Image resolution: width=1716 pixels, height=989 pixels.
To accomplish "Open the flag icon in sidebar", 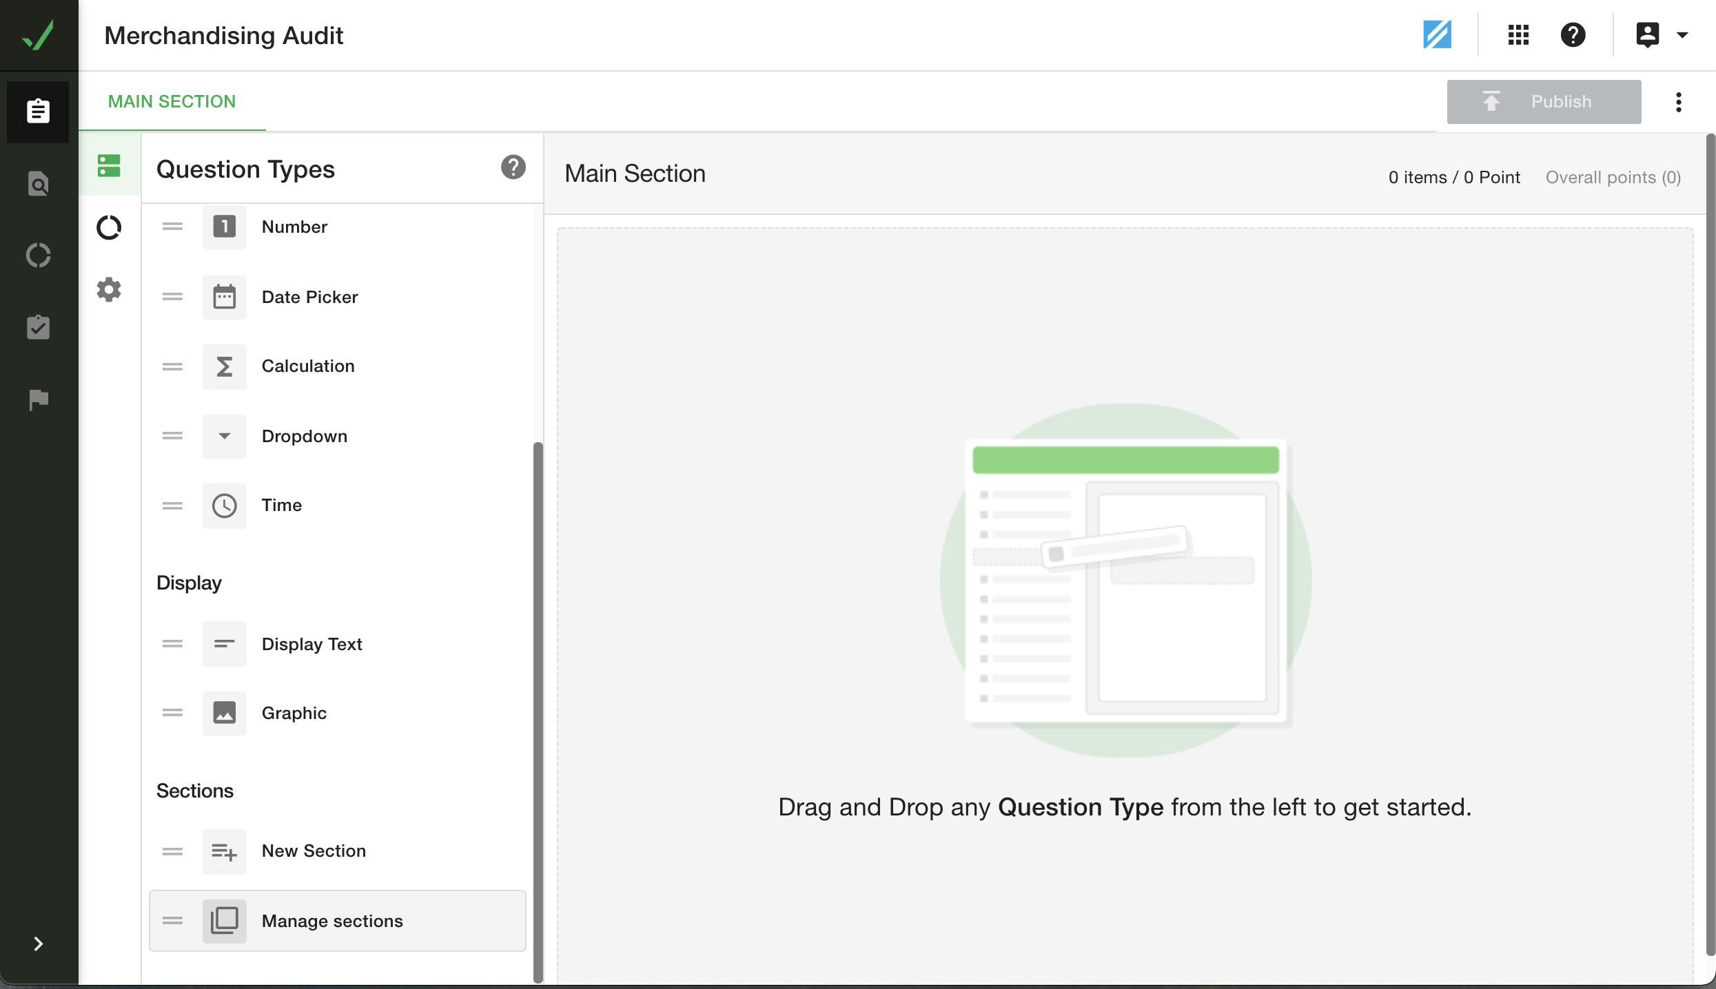I will pos(39,399).
